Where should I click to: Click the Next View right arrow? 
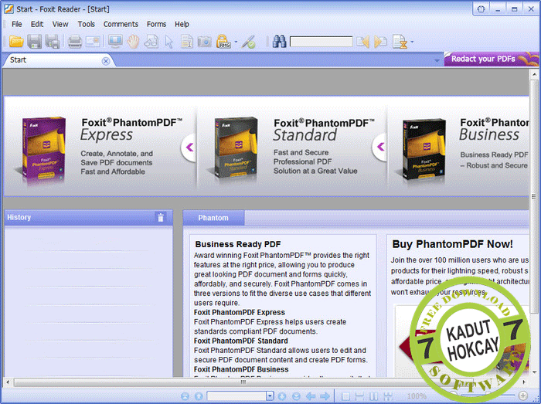pos(325,396)
